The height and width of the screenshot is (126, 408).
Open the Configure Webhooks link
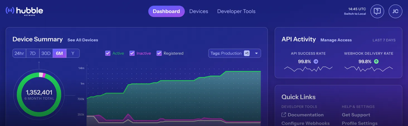[x=305, y=123]
